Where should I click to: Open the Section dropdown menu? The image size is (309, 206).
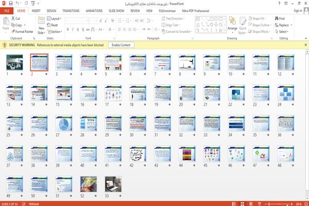point(55,31)
